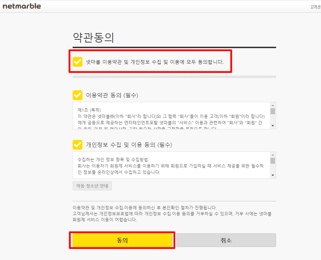Image resolution: width=321 pixels, height=260 pixels.
Task: Click up arrow of 이용약관 terms scrollbar
Action: pos(273,105)
